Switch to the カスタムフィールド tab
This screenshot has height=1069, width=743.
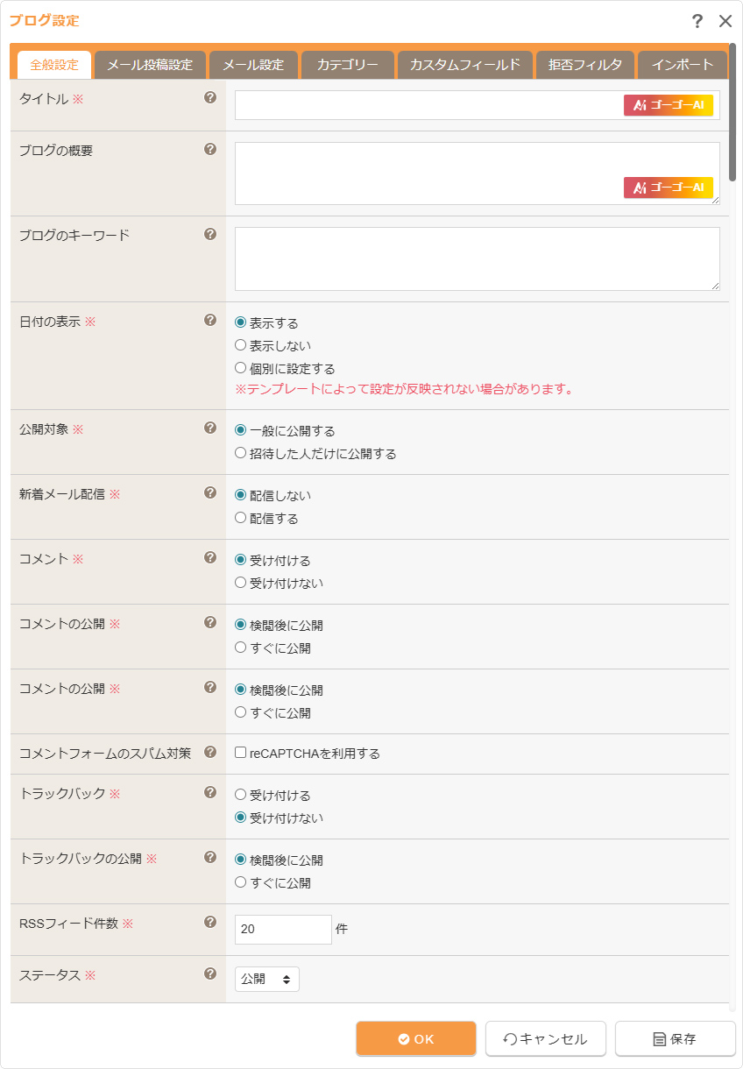coord(464,65)
